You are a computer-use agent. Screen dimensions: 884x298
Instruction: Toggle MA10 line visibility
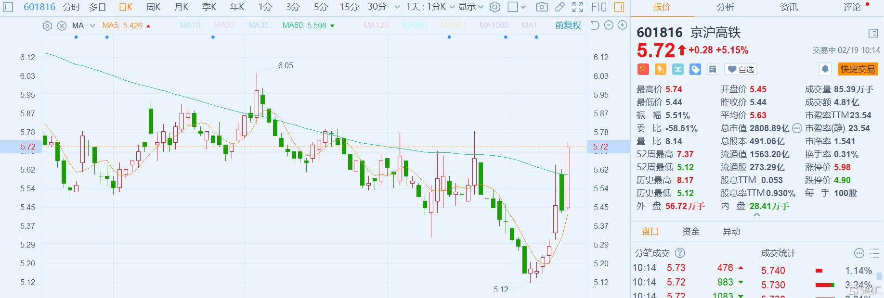point(191,25)
